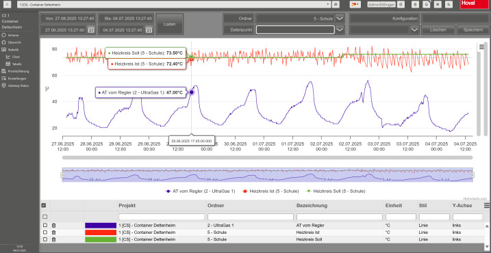Open Gateway Status in the sidebar
Viewport: 491px width, 253px height.
click(x=16, y=85)
